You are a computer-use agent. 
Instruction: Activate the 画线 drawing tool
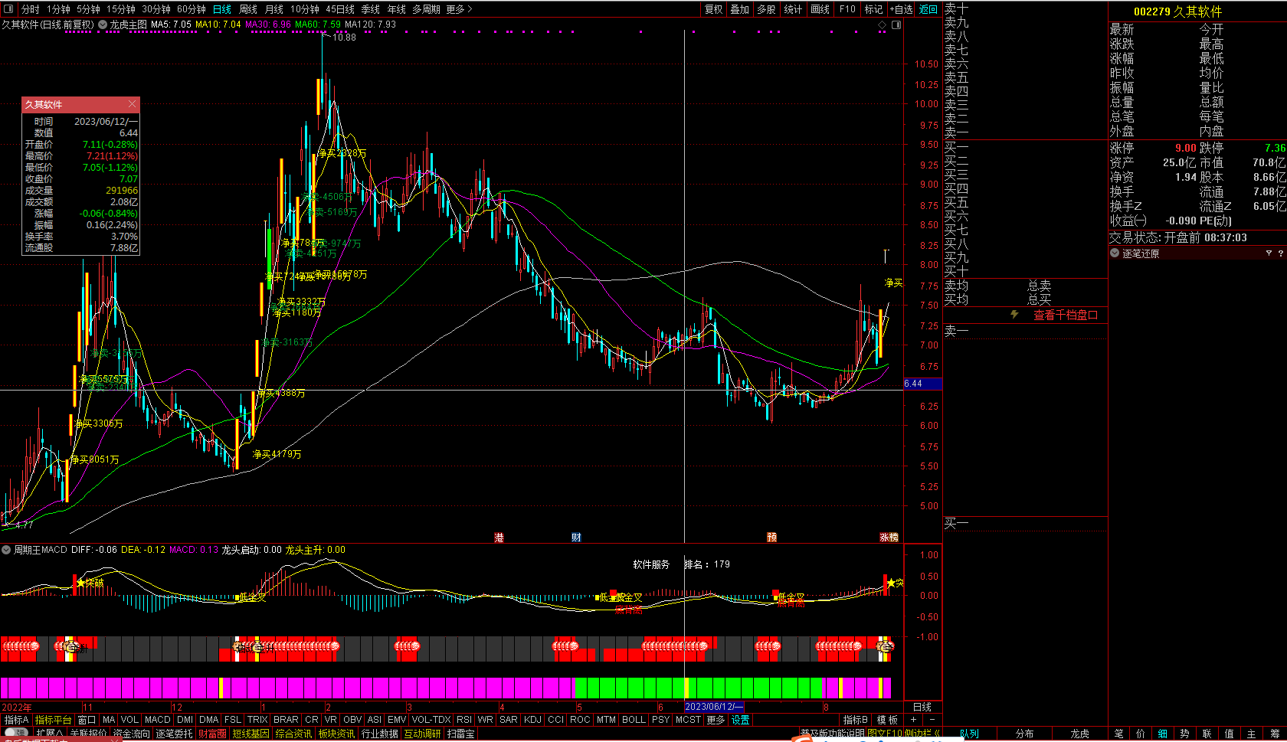[x=820, y=9]
